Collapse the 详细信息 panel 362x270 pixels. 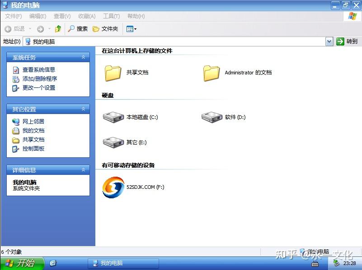point(83,170)
